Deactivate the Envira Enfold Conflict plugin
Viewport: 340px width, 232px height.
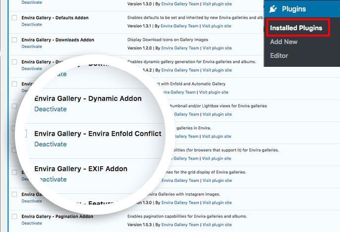point(50,144)
